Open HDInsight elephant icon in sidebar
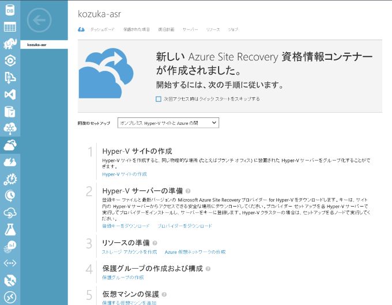This screenshot has width=392, height=305. (10, 43)
